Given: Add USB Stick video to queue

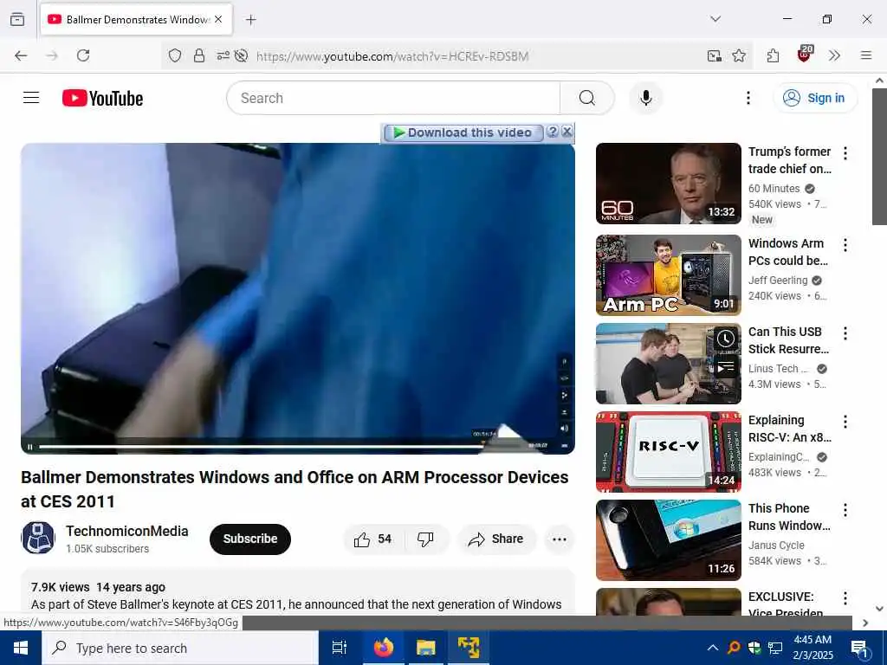Looking at the screenshot, I should pyautogui.click(x=725, y=367).
